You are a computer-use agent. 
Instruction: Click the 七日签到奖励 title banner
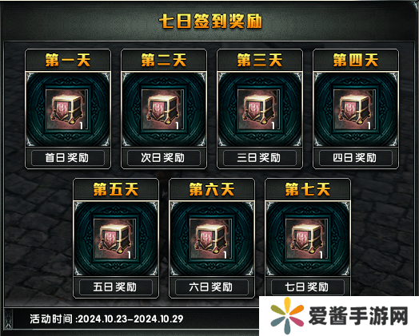coord(210,21)
